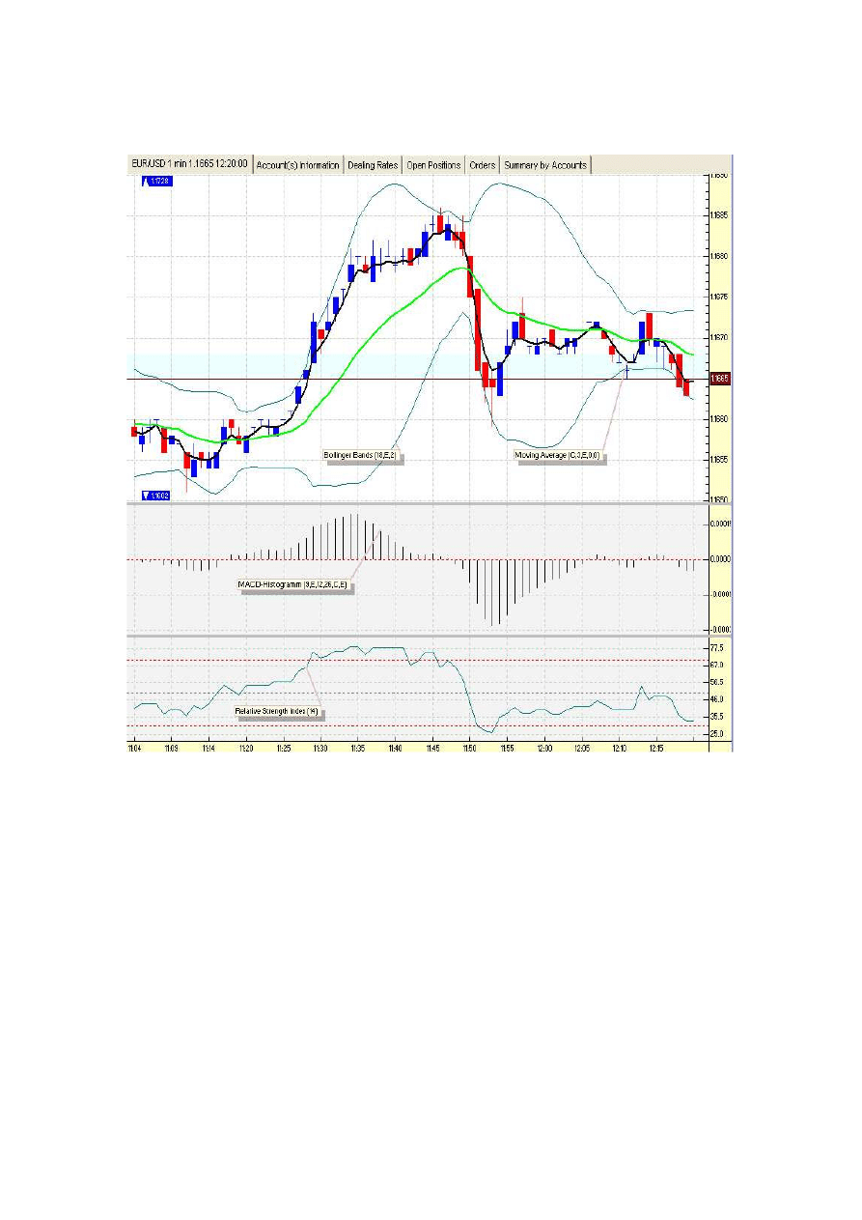Open the Summary by Accounts tab

(x=544, y=165)
